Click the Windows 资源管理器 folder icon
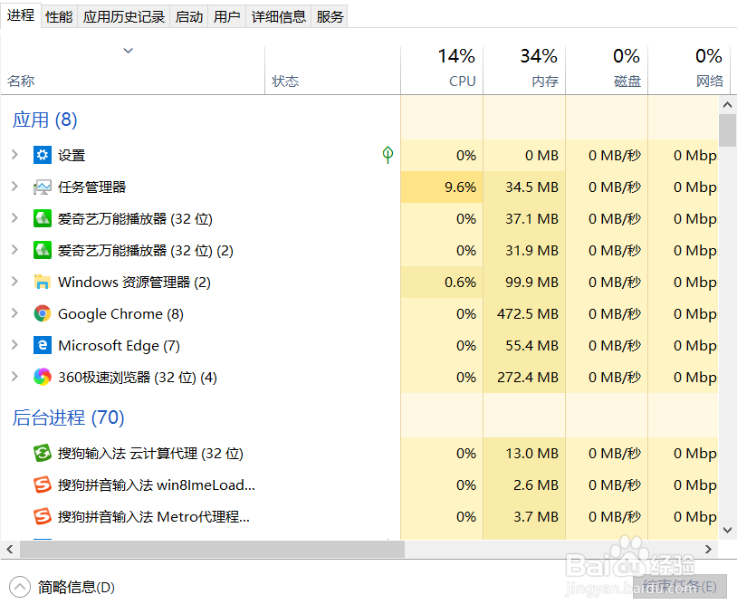Image resolution: width=737 pixels, height=614 pixels. pos(43,282)
